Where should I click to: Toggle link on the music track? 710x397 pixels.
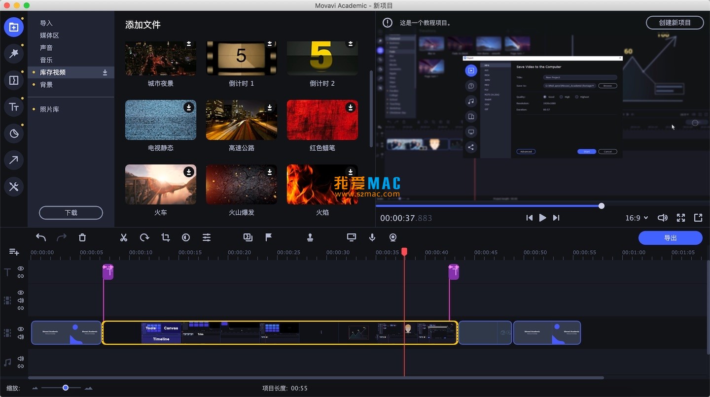click(21, 366)
